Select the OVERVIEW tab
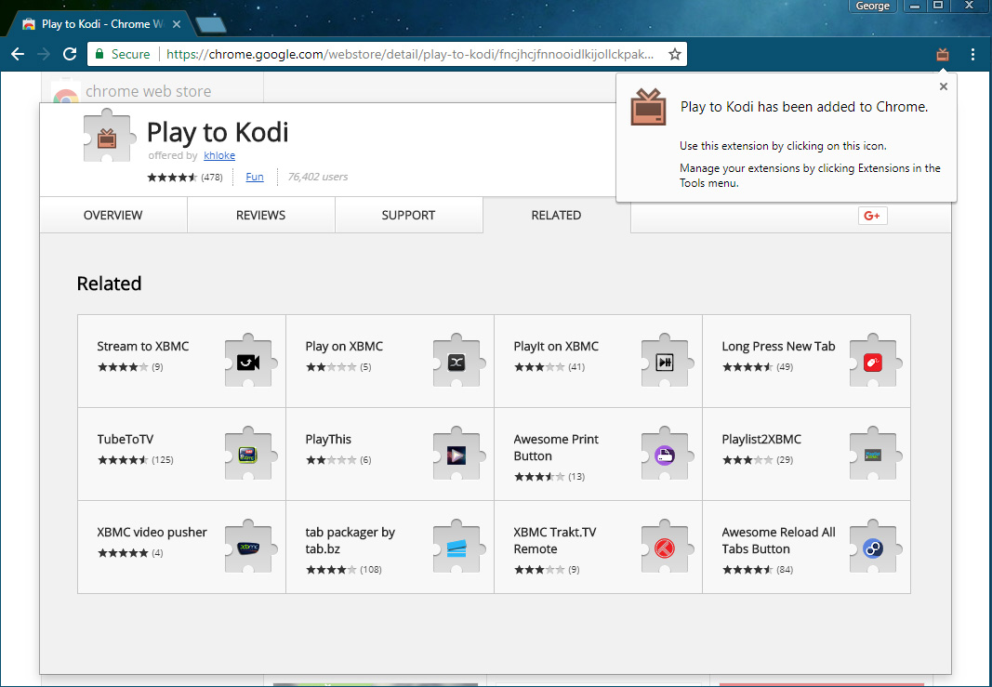Viewport: 992px width, 687px height. [x=112, y=215]
